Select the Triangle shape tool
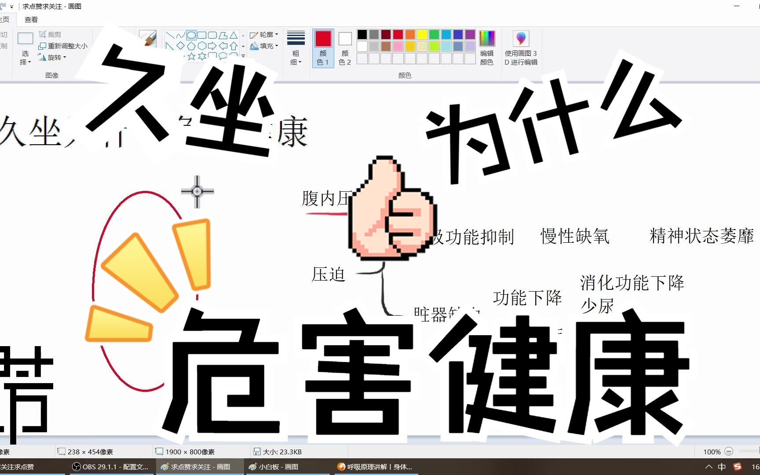This screenshot has width=760, height=475. (234, 35)
